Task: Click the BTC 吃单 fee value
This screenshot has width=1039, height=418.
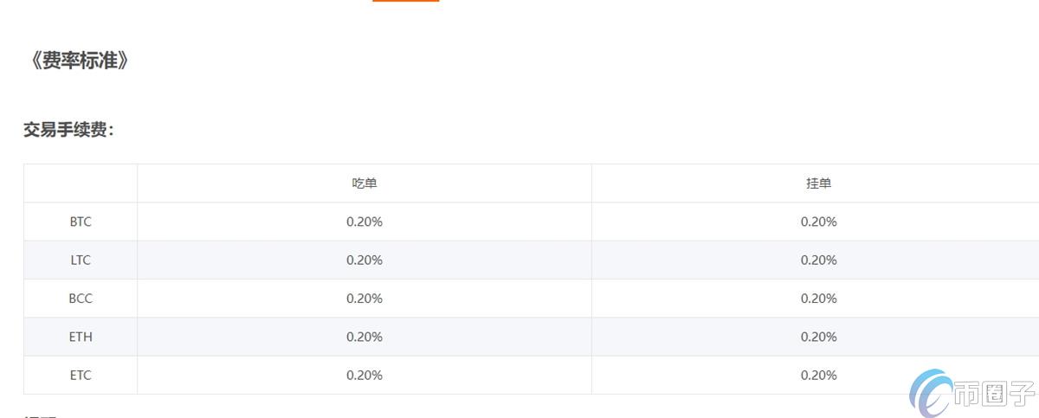Action: (365, 222)
